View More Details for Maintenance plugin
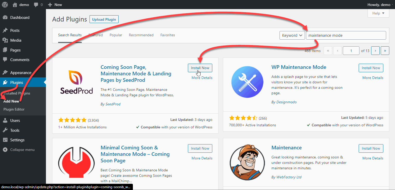The image size is (395, 190). point(373,158)
